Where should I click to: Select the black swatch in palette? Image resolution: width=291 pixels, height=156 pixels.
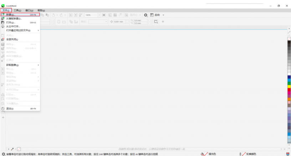289,42
